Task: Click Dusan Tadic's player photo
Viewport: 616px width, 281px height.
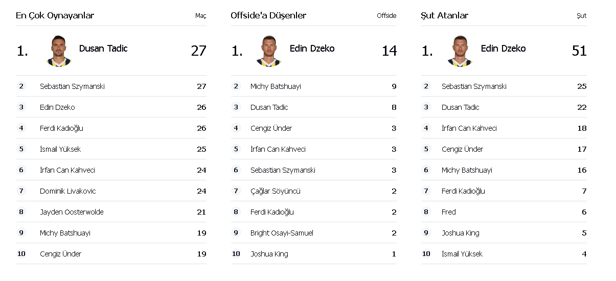Action: coord(59,51)
